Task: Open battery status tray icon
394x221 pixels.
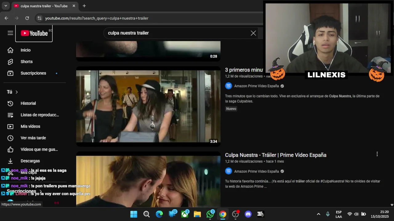Action: coord(364,214)
